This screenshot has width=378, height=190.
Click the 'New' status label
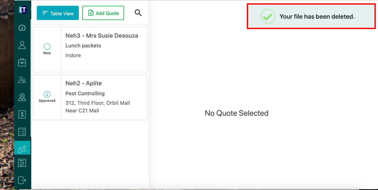point(47,53)
